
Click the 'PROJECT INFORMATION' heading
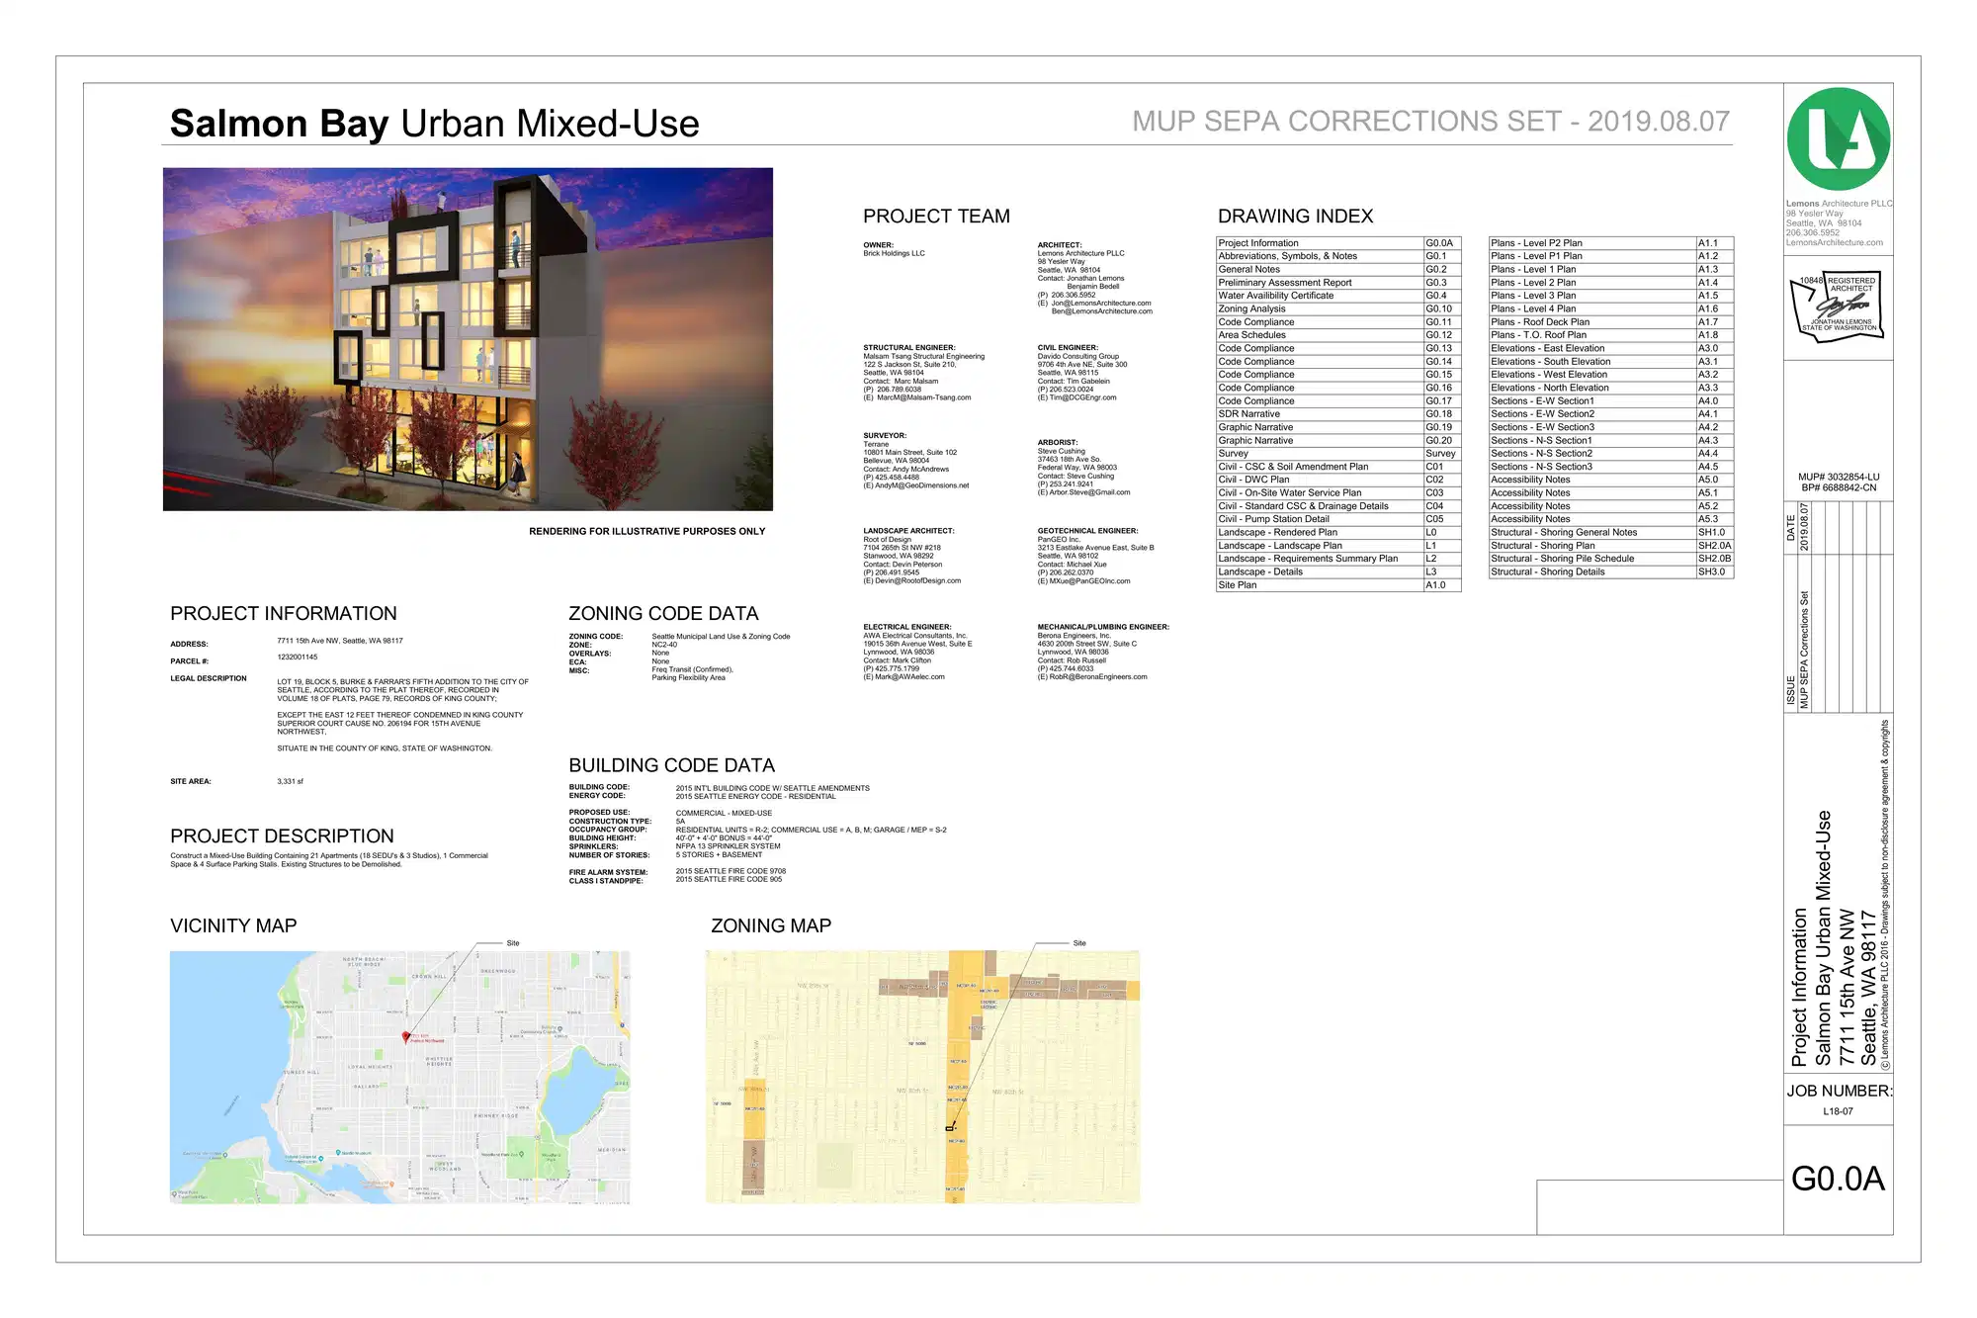284,613
